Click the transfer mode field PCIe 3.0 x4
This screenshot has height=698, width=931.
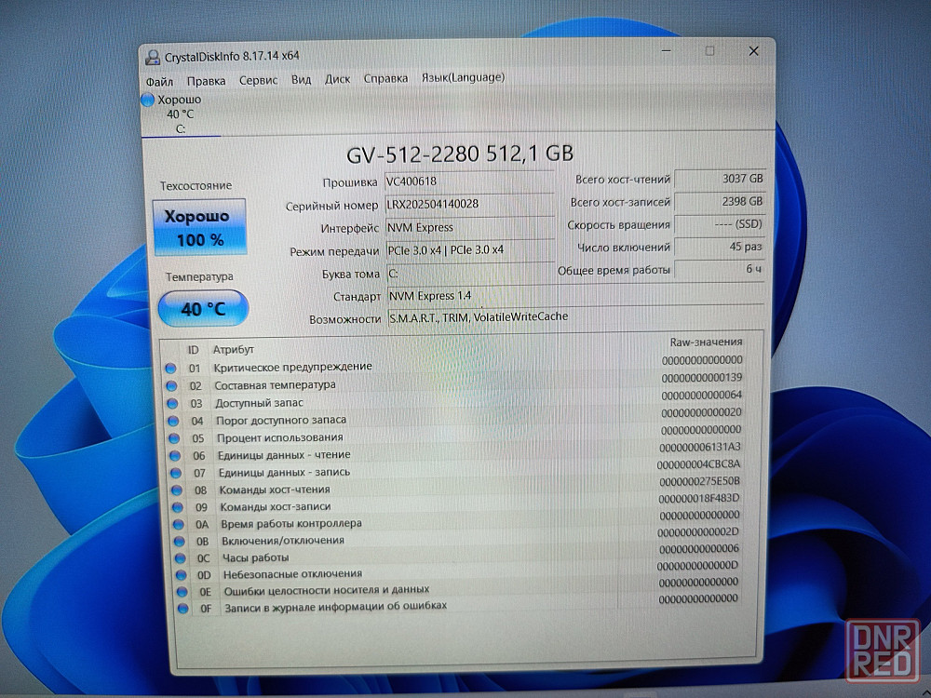[x=471, y=250]
